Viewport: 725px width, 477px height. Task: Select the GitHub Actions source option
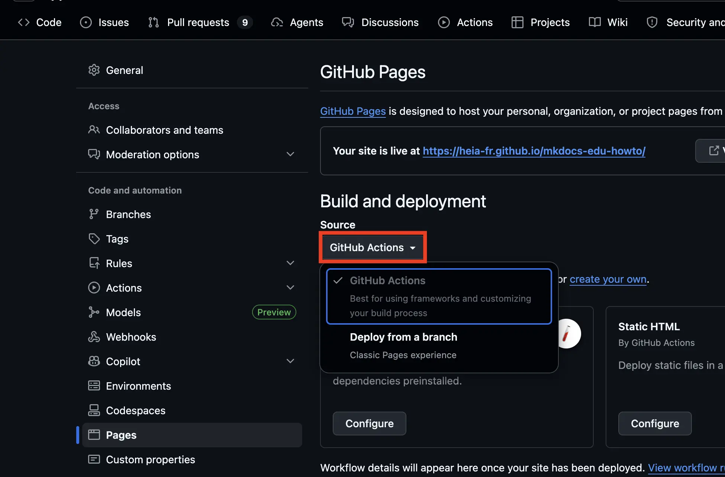coord(439,296)
